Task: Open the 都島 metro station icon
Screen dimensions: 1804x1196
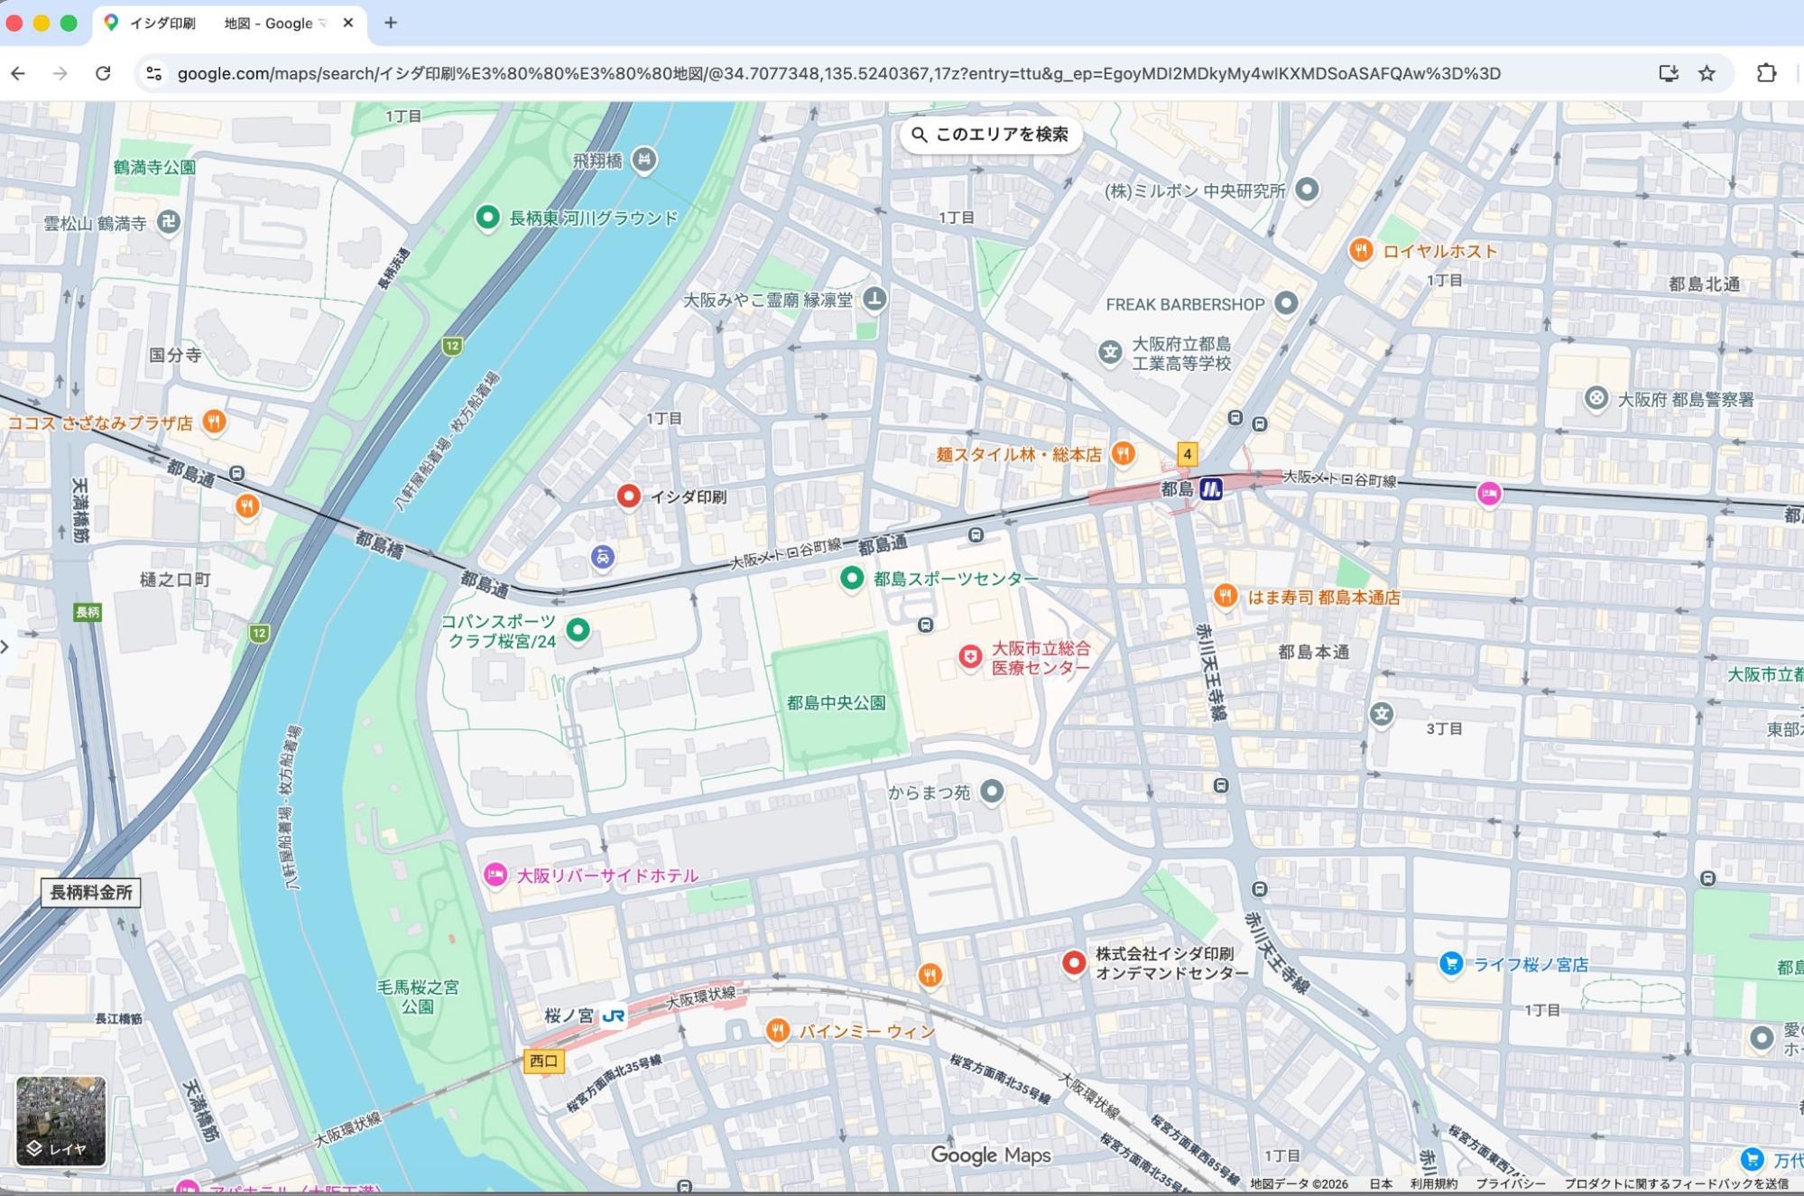Action: (x=1211, y=489)
